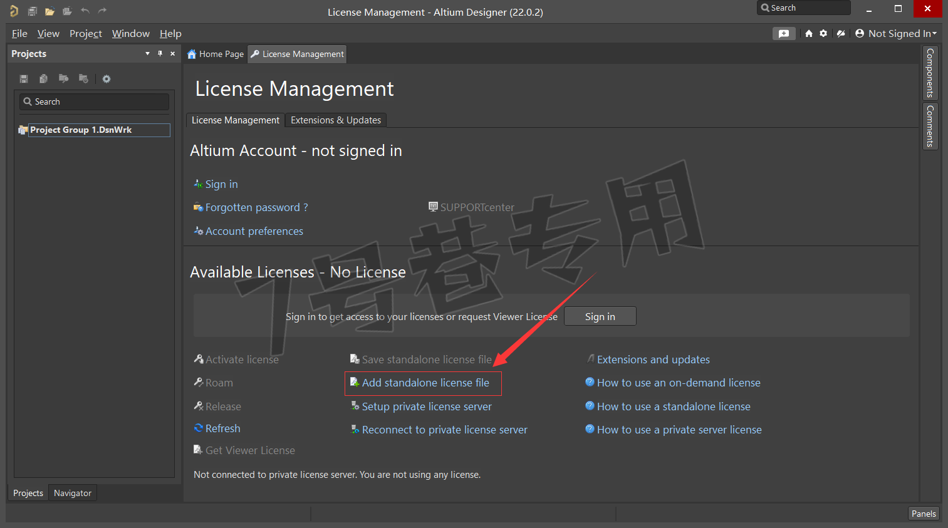Open the Components side panel tab

point(930,73)
